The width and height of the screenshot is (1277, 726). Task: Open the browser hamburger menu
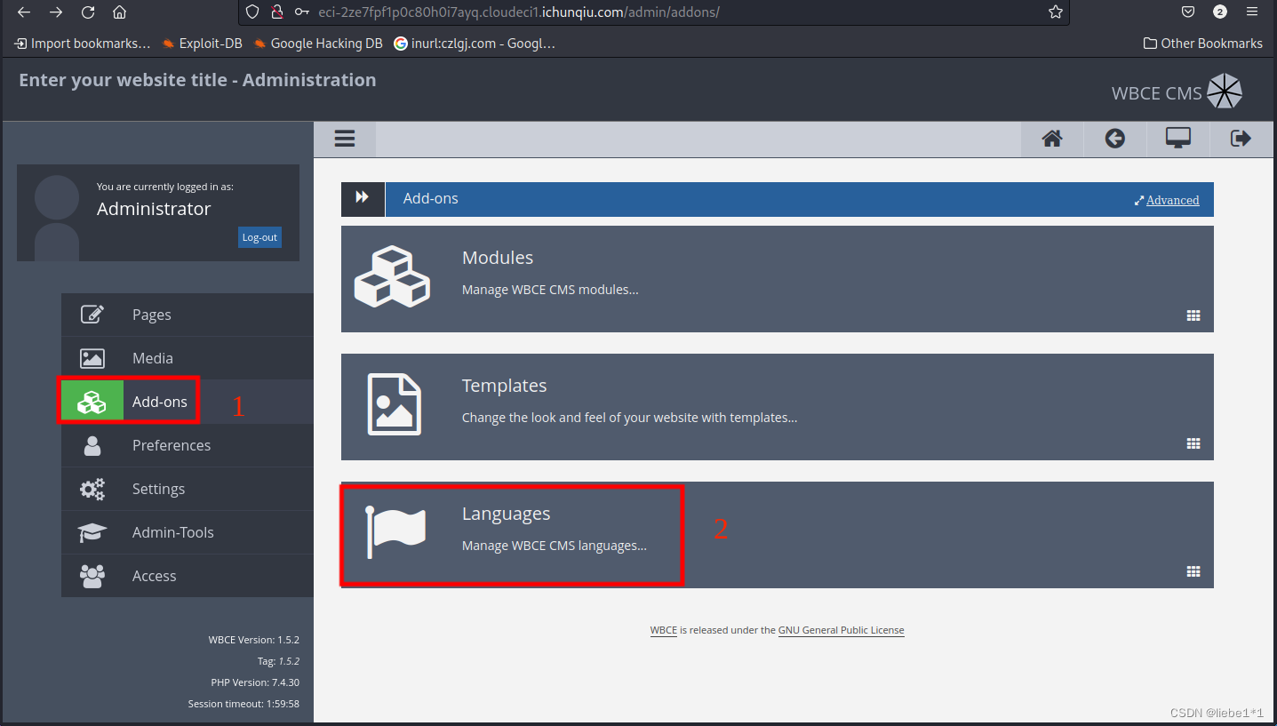1252,12
